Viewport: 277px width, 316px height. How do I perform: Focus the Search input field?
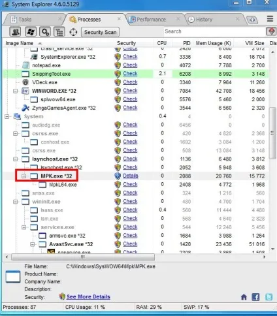tap(214, 31)
